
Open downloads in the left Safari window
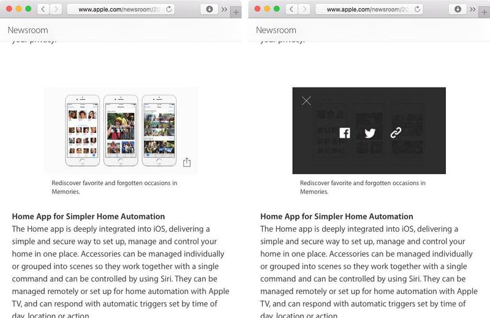[x=209, y=9]
